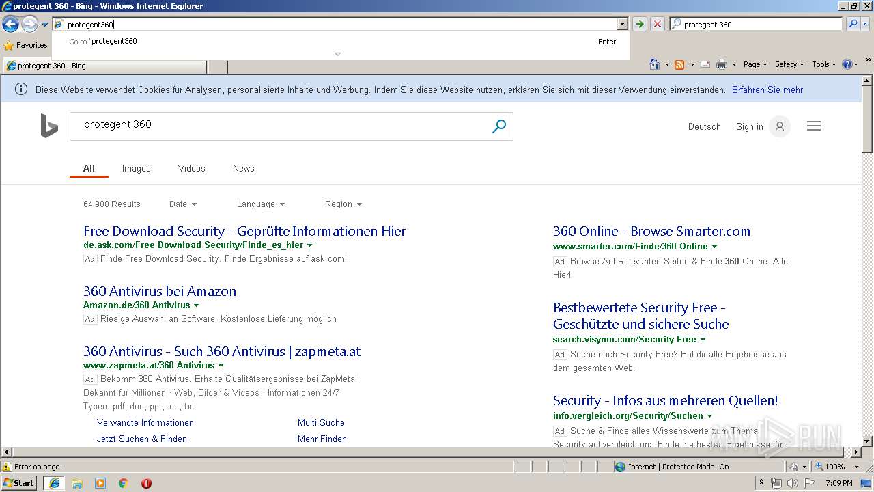Image resolution: width=874 pixels, height=492 pixels.
Task: Click the horizontal scrollbar right arrow
Action: pyautogui.click(x=856, y=452)
